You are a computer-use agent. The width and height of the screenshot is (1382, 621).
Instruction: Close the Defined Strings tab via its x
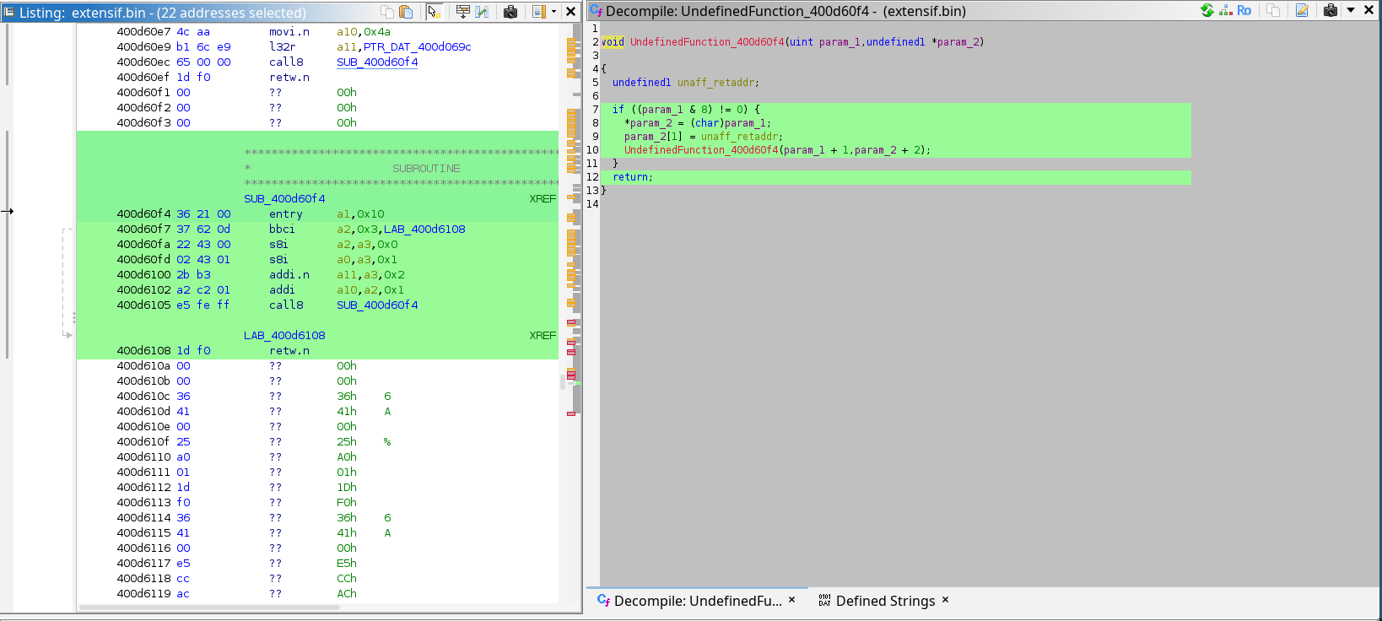click(x=945, y=600)
